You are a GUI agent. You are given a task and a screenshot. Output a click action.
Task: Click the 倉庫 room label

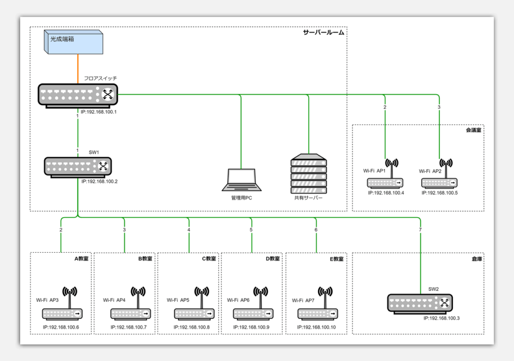point(477,259)
